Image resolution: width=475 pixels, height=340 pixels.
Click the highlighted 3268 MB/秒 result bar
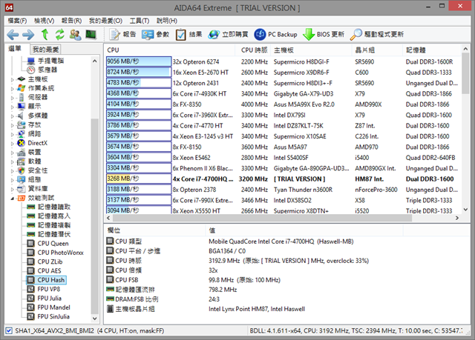(139, 179)
